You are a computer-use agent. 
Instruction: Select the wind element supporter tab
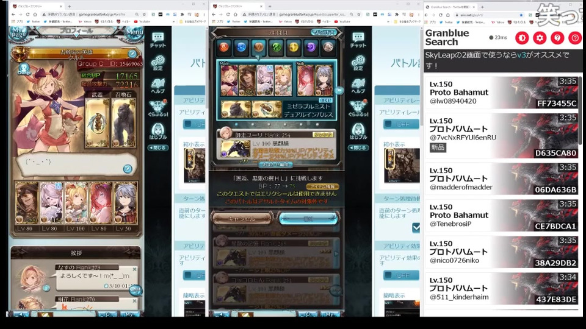coord(276,47)
